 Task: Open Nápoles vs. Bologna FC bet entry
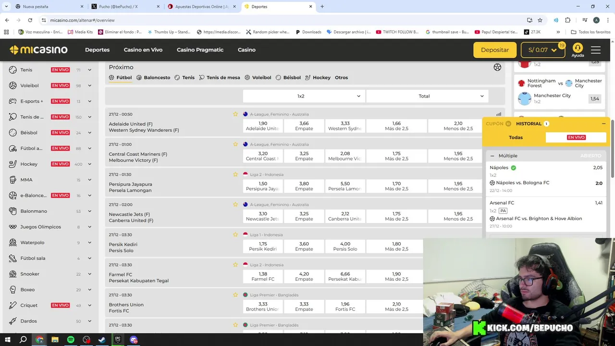(x=546, y=179)
